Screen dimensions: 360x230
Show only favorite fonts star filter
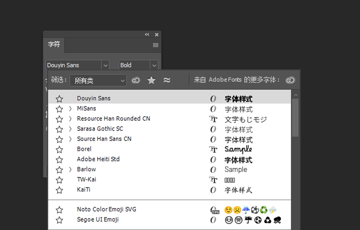(x=151, y=80)
